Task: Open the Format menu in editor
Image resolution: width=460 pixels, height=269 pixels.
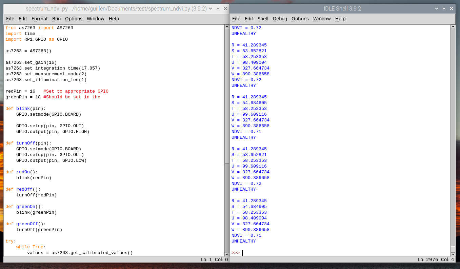Action: pyautogui.click(x=40, y=19)
